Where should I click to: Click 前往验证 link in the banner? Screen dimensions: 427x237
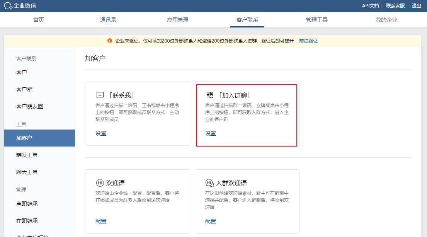308,41
